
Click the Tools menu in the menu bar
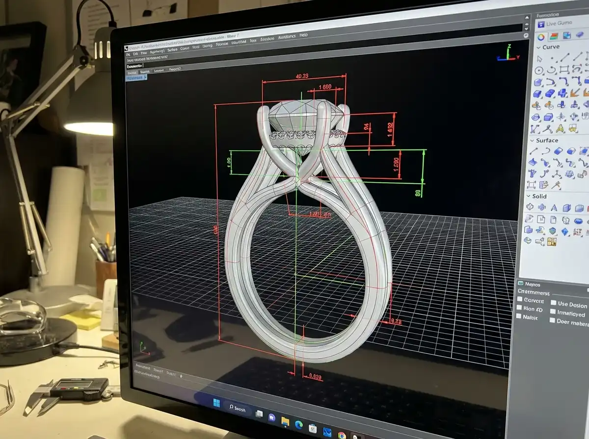pos(252,41)
